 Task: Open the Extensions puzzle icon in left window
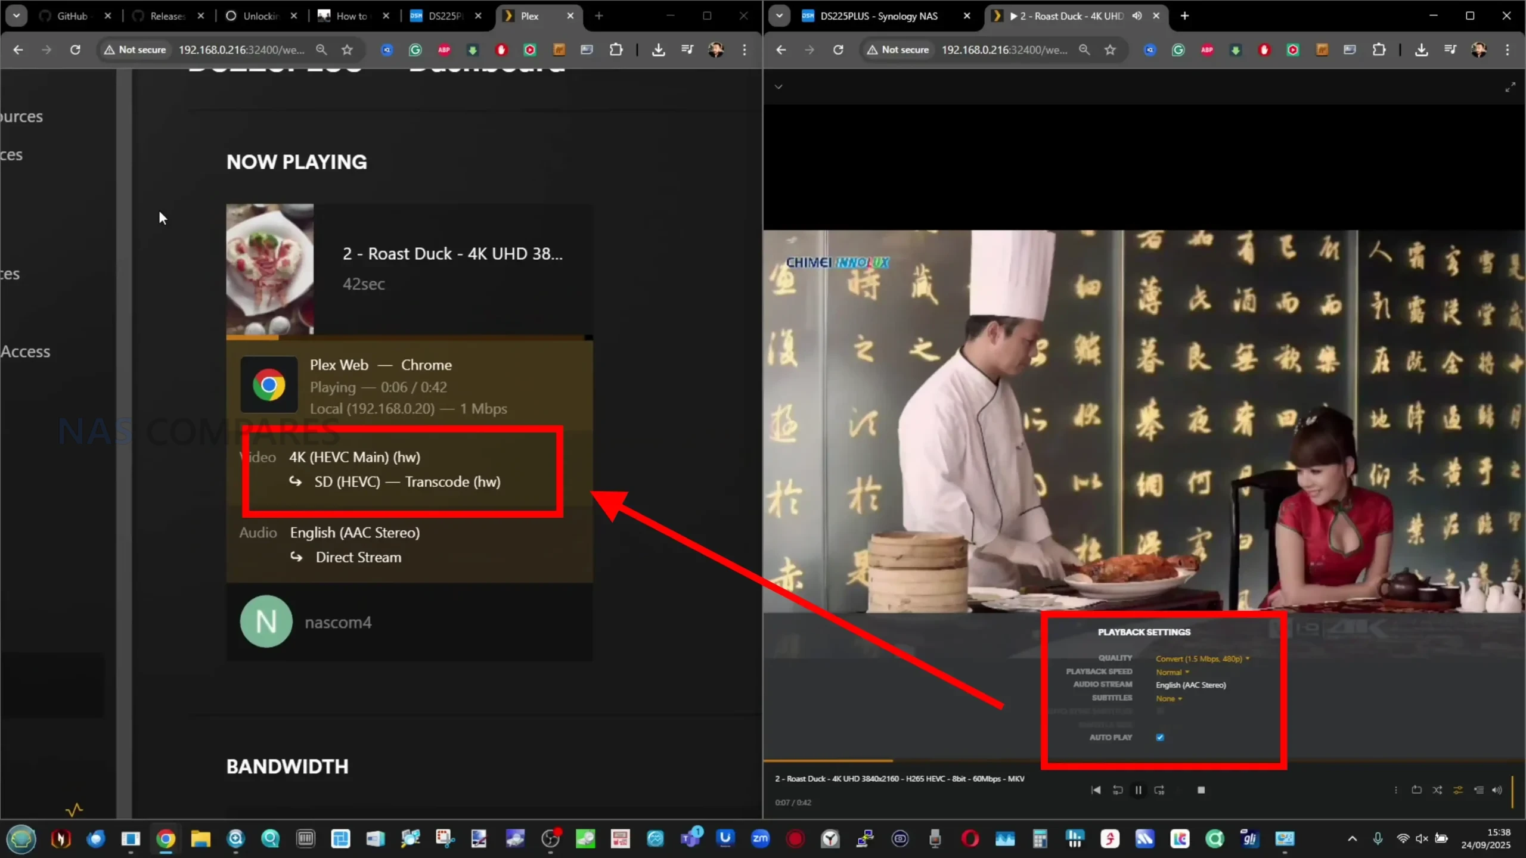[x=616, y=49]
